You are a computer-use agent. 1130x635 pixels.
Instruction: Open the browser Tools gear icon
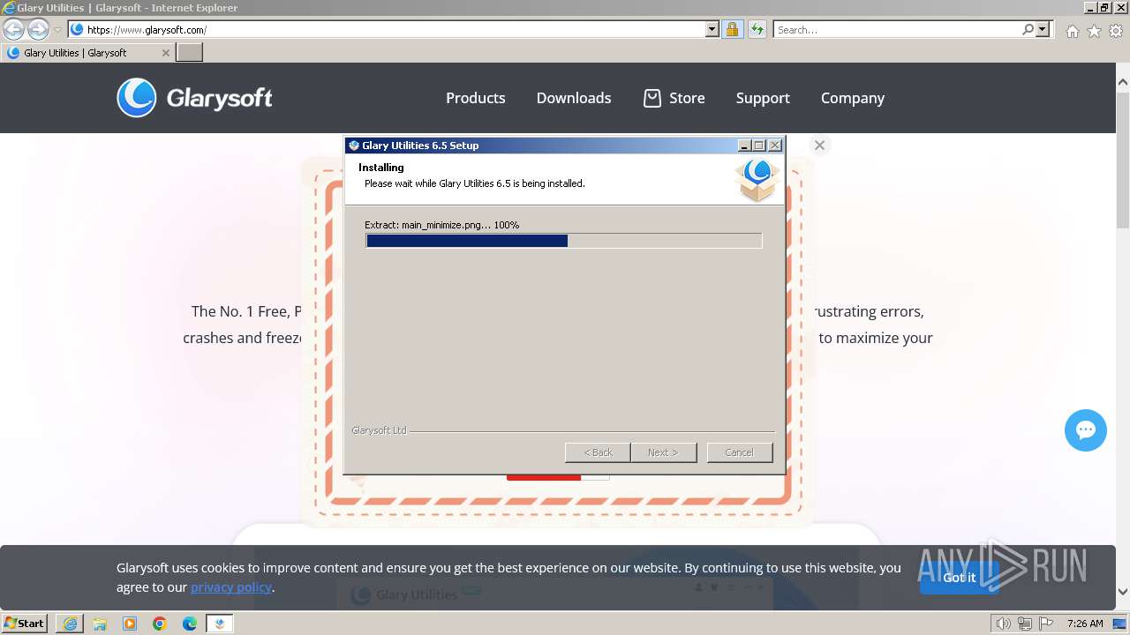pyautogui.click(x=1116, y=31)
